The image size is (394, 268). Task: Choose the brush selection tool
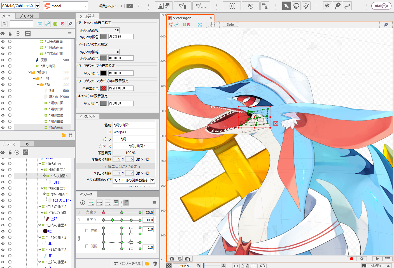(x=306, y=6)
